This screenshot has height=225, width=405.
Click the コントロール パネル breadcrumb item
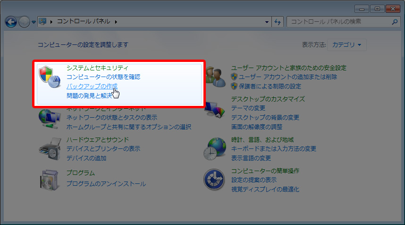coord(84,22)
